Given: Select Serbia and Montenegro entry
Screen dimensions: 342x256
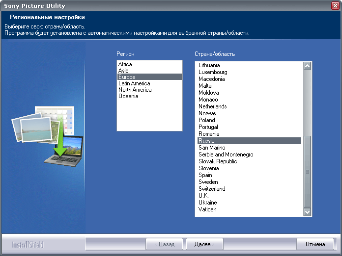Looking at the screenshot, I should (249, 154).
